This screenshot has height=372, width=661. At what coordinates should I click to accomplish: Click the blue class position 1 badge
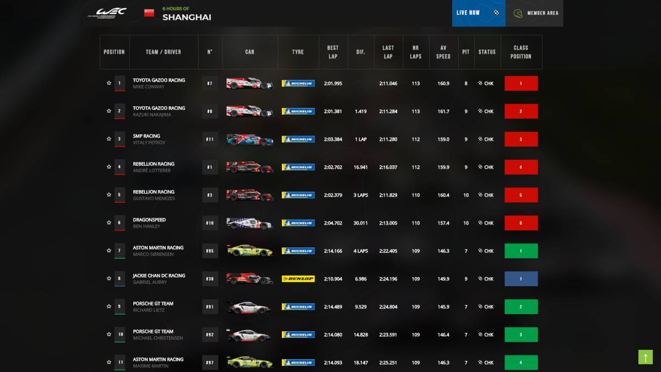point(521,279)
